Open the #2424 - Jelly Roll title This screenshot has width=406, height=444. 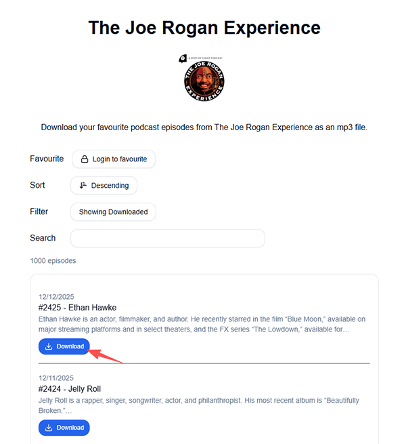(70, 389)
